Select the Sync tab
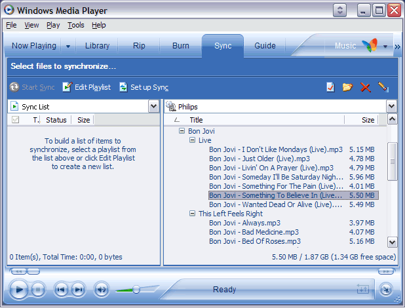 (x=223, y=46)
